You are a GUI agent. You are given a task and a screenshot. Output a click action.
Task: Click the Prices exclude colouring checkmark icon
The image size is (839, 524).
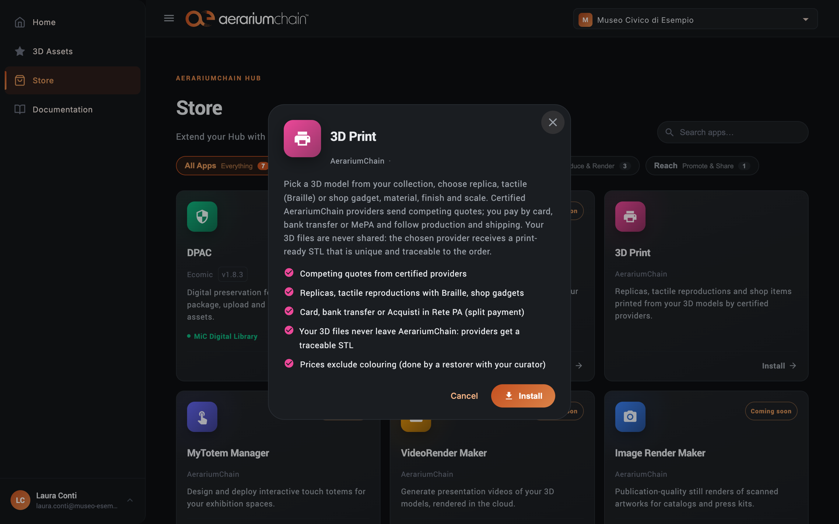coord(289,363)
